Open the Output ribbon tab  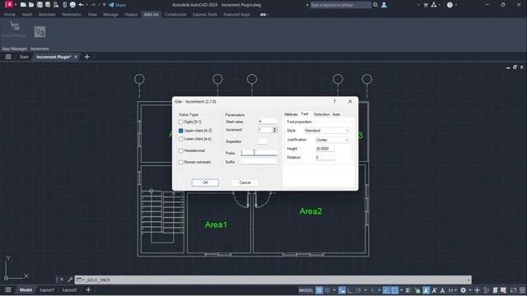point(131,15)
